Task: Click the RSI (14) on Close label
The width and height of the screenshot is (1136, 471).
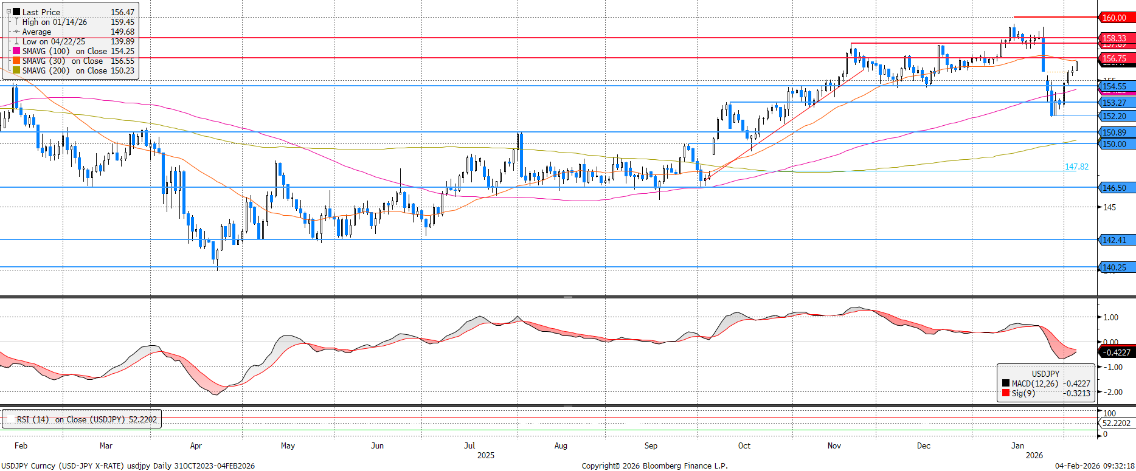Action: tap(86, 419)
